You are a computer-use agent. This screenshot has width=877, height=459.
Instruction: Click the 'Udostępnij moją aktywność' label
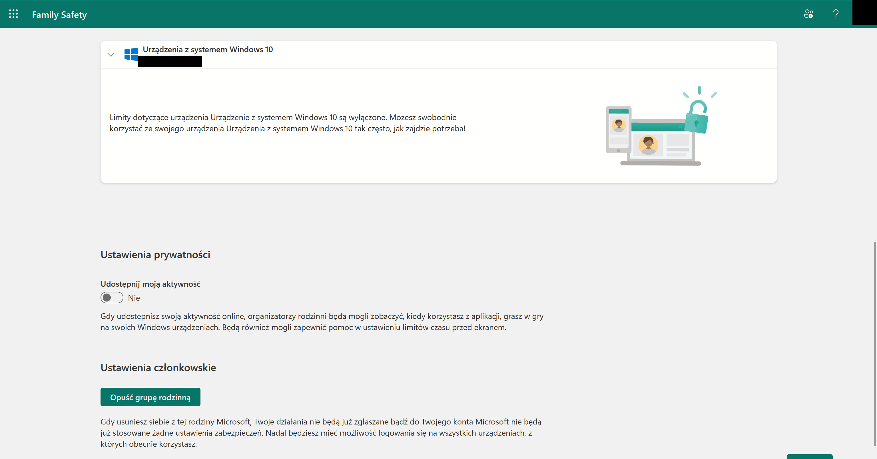[x=150, y=284]
